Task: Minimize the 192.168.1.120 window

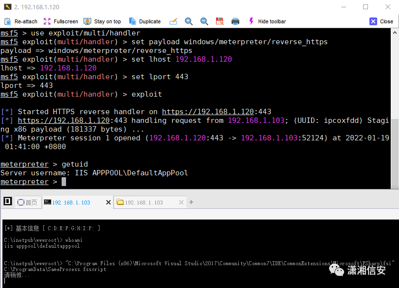Action: click(344, 7)
